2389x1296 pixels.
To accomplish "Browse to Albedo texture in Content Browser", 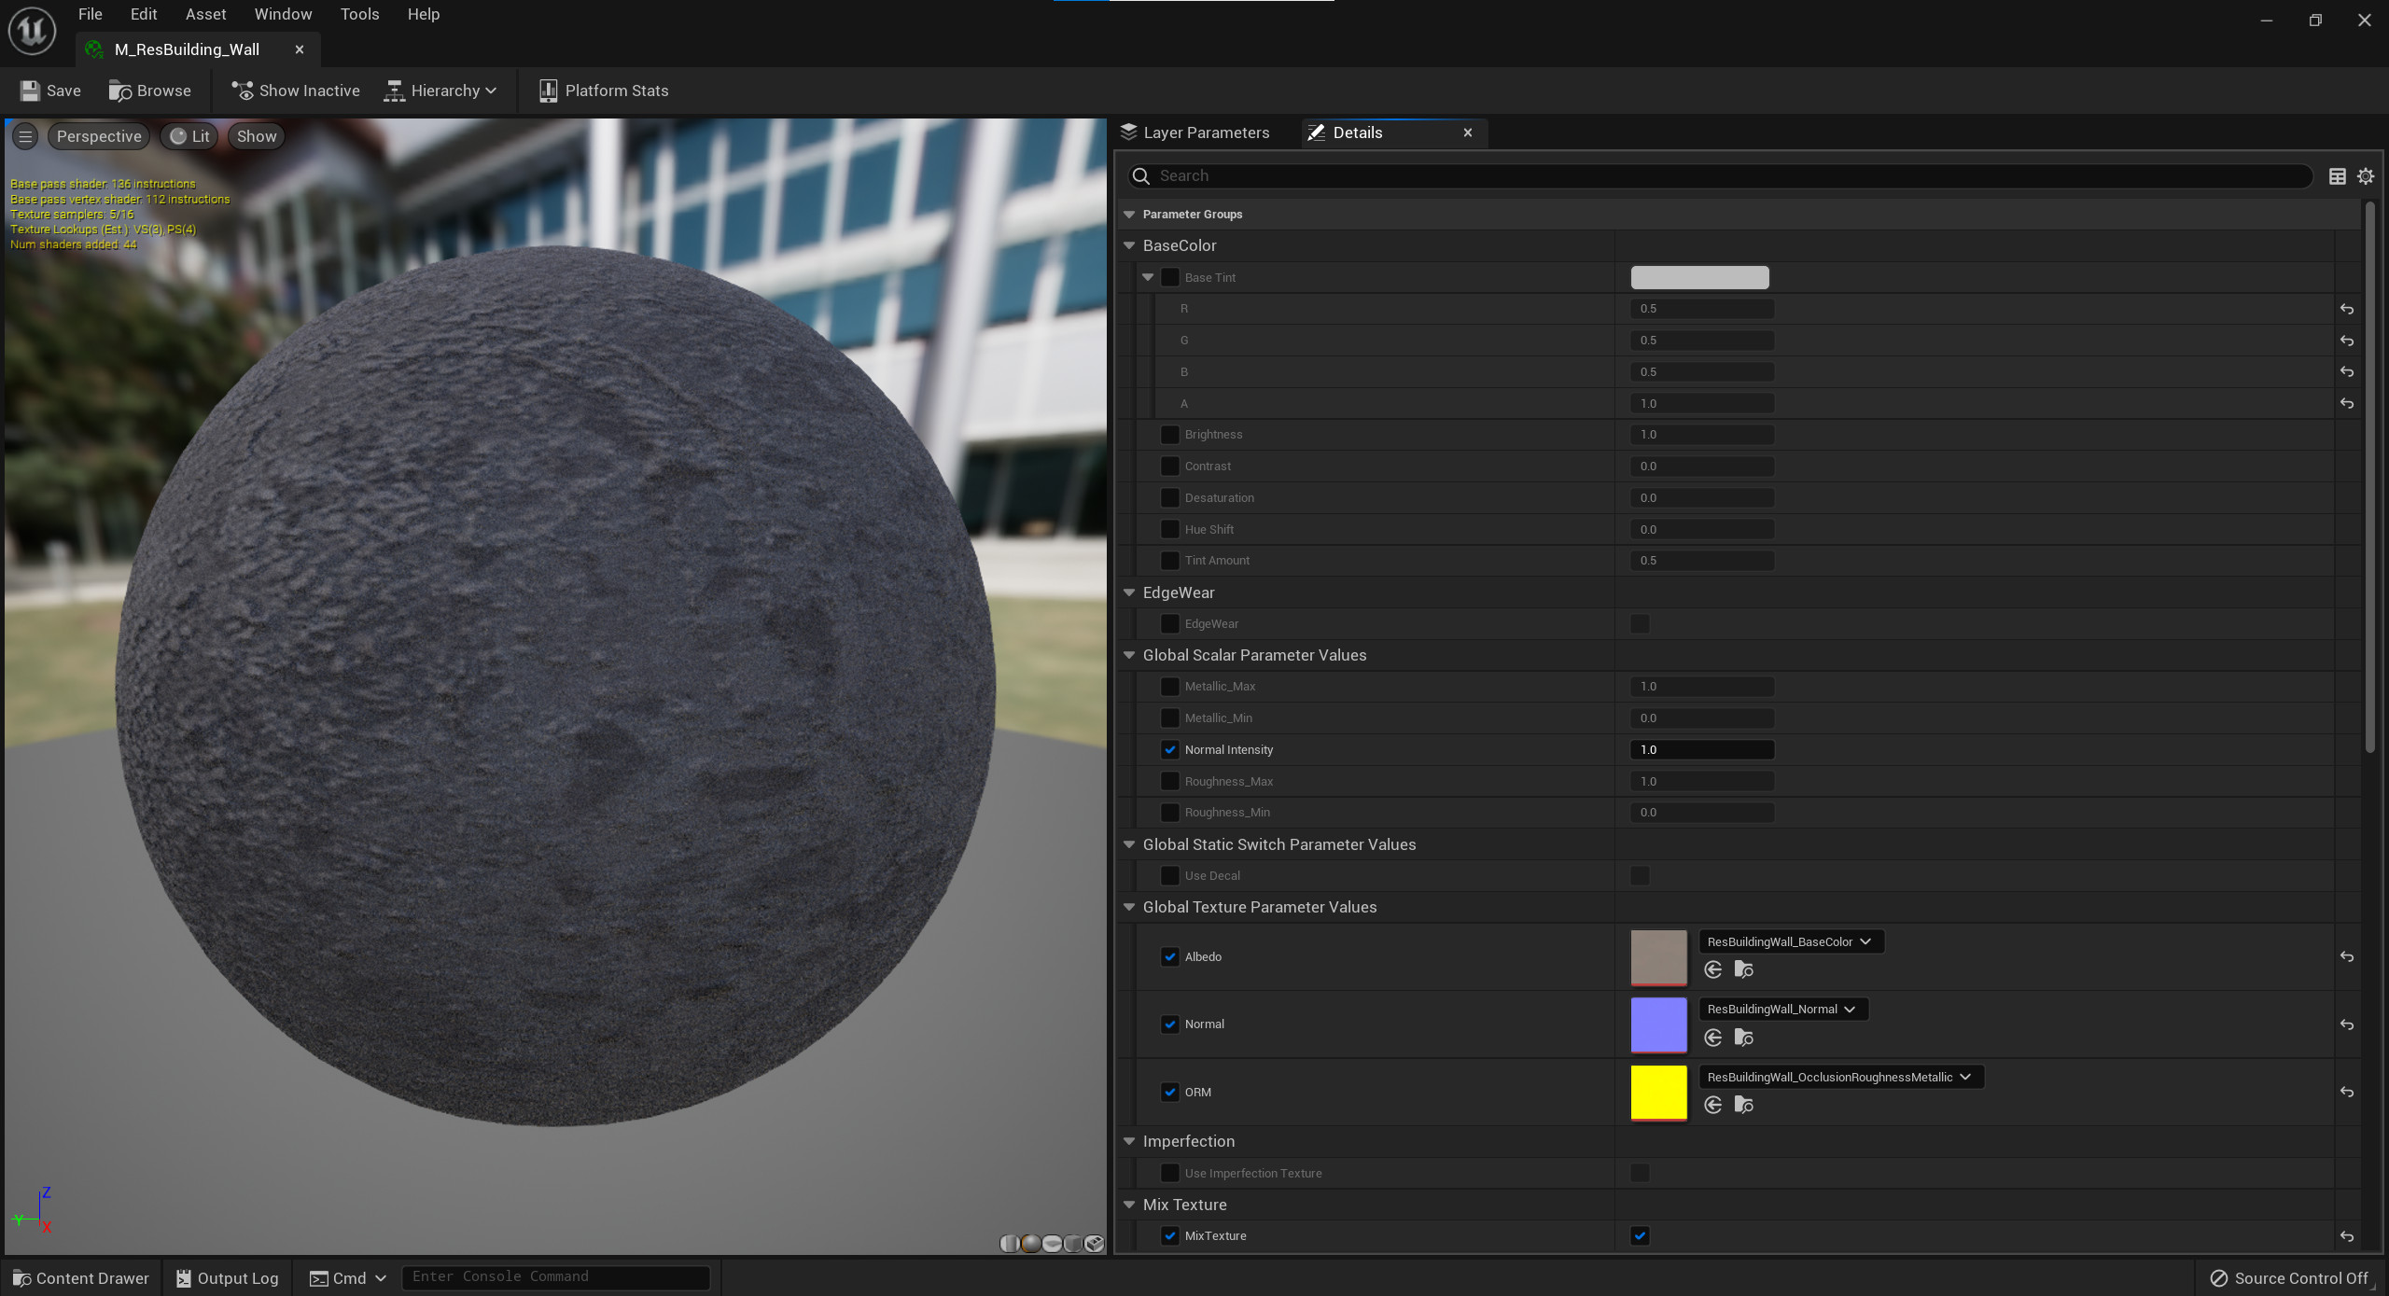I will [1744, 970].
